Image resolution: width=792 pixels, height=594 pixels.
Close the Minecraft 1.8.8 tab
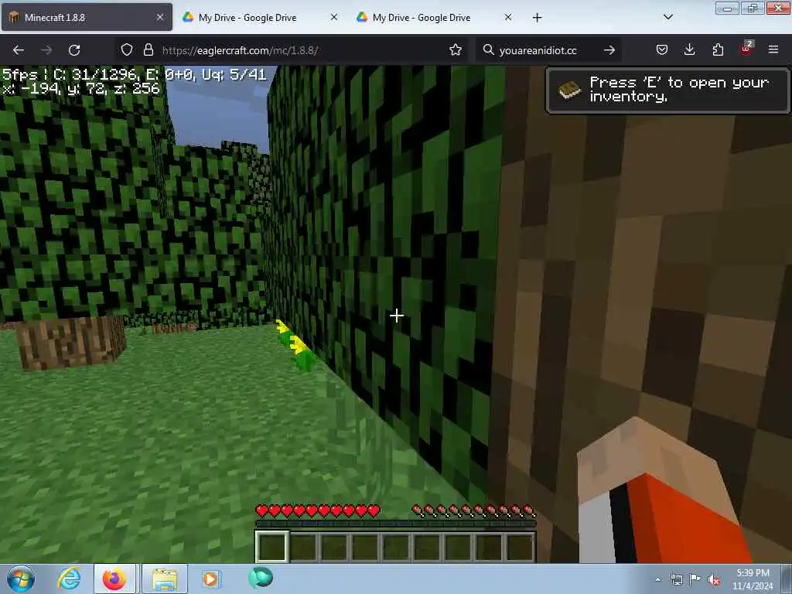[159, 17]
